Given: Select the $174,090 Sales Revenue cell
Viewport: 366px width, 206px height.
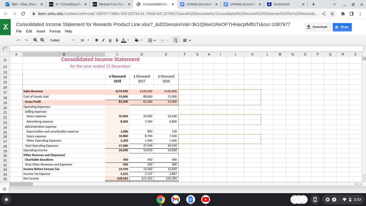Looking at the screenshot, I should click(x=117, y=91).
